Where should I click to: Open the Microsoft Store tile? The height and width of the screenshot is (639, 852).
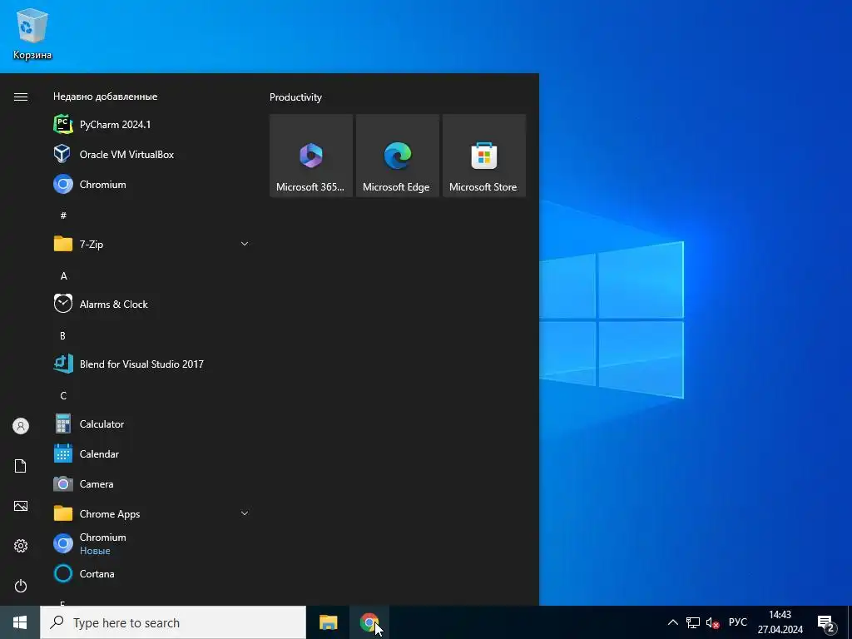tap(484, 156)
